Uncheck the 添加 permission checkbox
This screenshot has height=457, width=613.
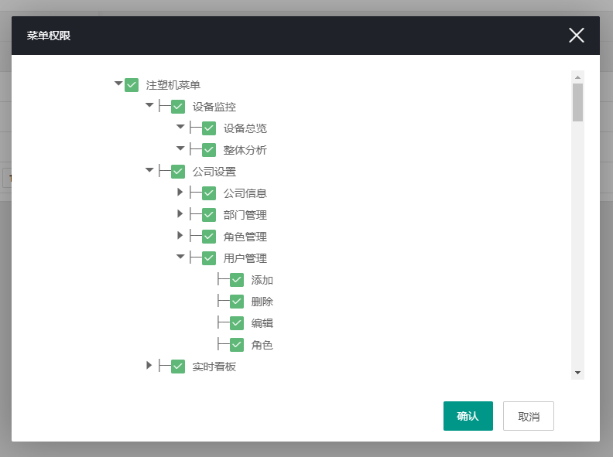[237, 280]
